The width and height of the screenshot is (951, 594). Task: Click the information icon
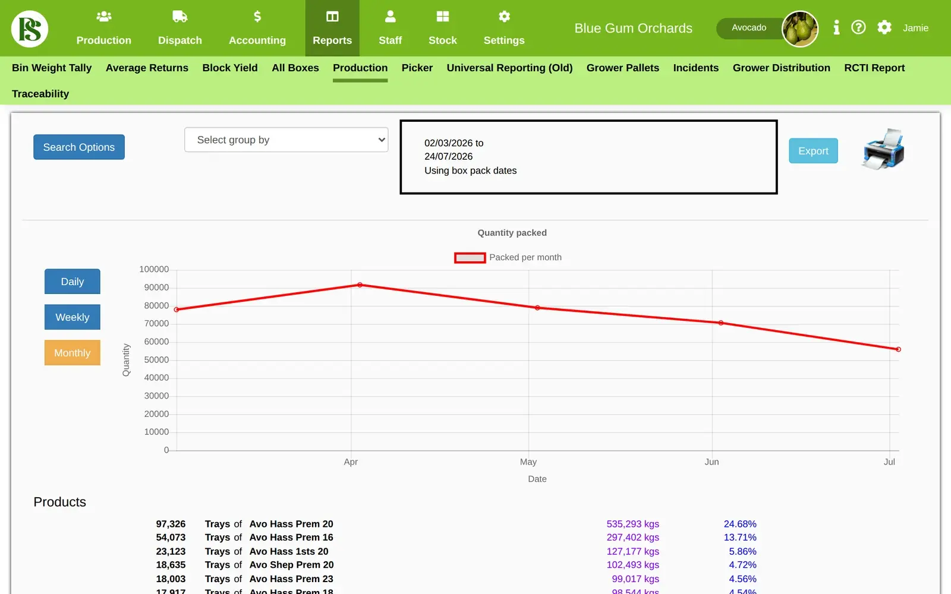click(836, 27)
